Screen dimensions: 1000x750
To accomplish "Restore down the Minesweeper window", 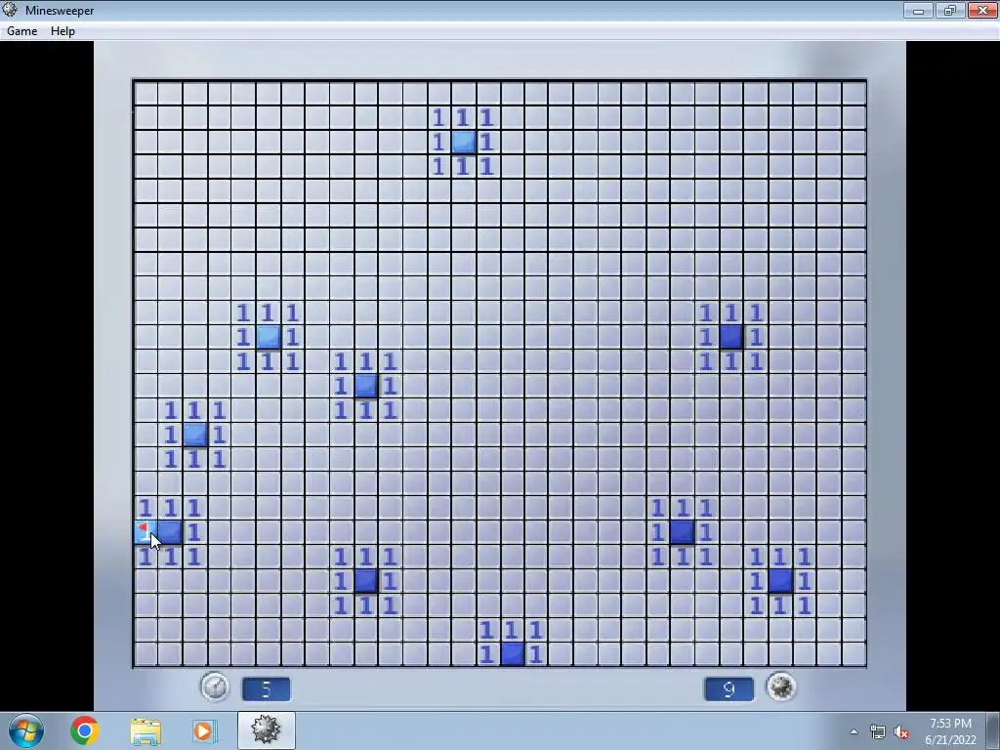I will (950, 10).
